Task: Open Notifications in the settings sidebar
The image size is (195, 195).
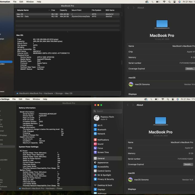Action: 101,140
